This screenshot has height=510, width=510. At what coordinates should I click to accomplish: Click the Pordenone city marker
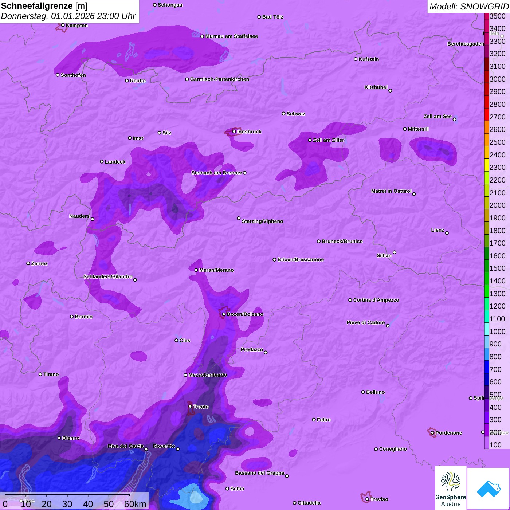[x=432, y=433]
